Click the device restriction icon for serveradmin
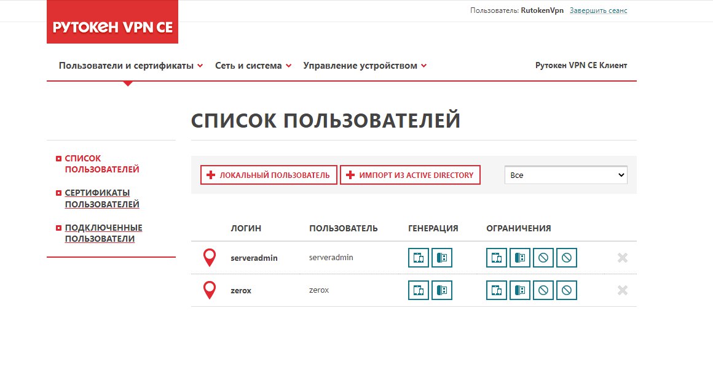The height and width of the screenshot is (370, 713). [497, 258]
